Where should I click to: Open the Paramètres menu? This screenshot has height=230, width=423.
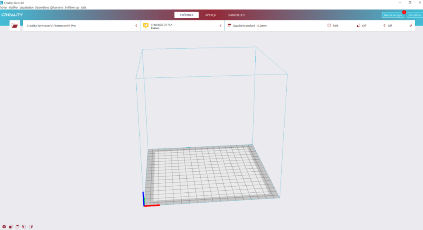pyautogui.click(x=42, y=7)
